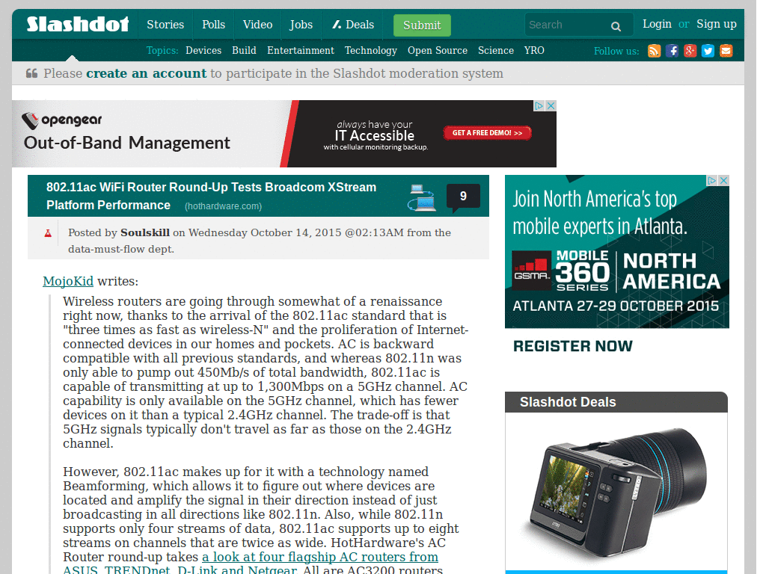
Task: Open the Stories menu
Action: click(x=165, y=25)
